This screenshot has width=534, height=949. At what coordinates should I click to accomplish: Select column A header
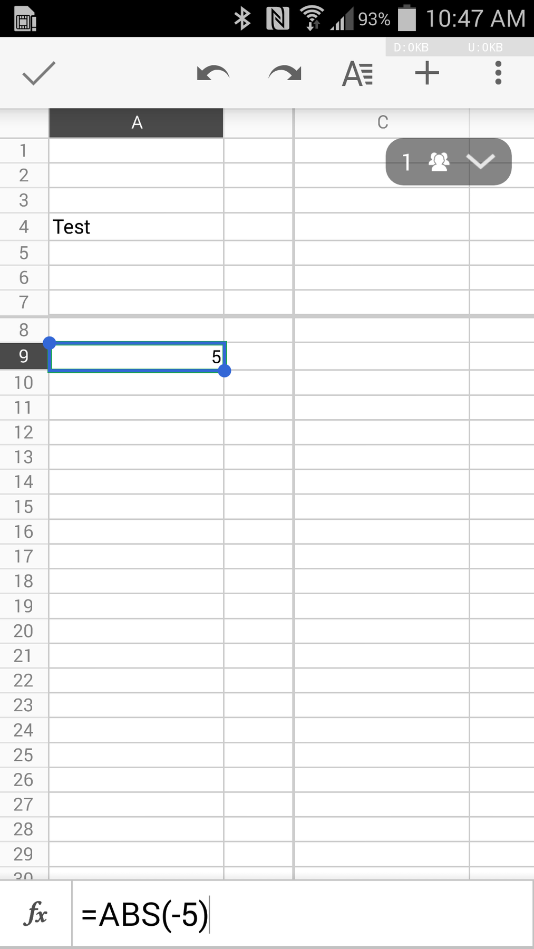136,122
